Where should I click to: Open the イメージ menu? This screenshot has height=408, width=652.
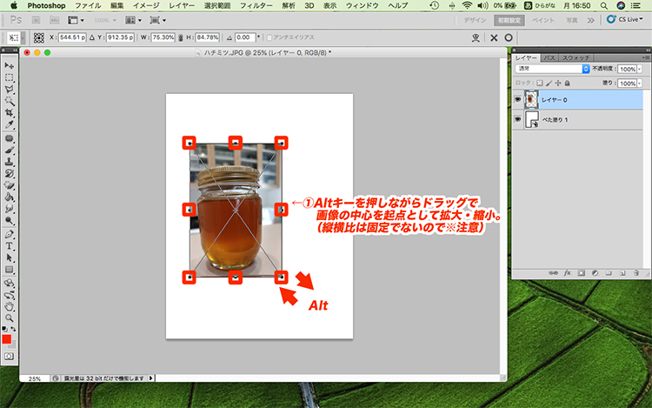click(146, 5)
